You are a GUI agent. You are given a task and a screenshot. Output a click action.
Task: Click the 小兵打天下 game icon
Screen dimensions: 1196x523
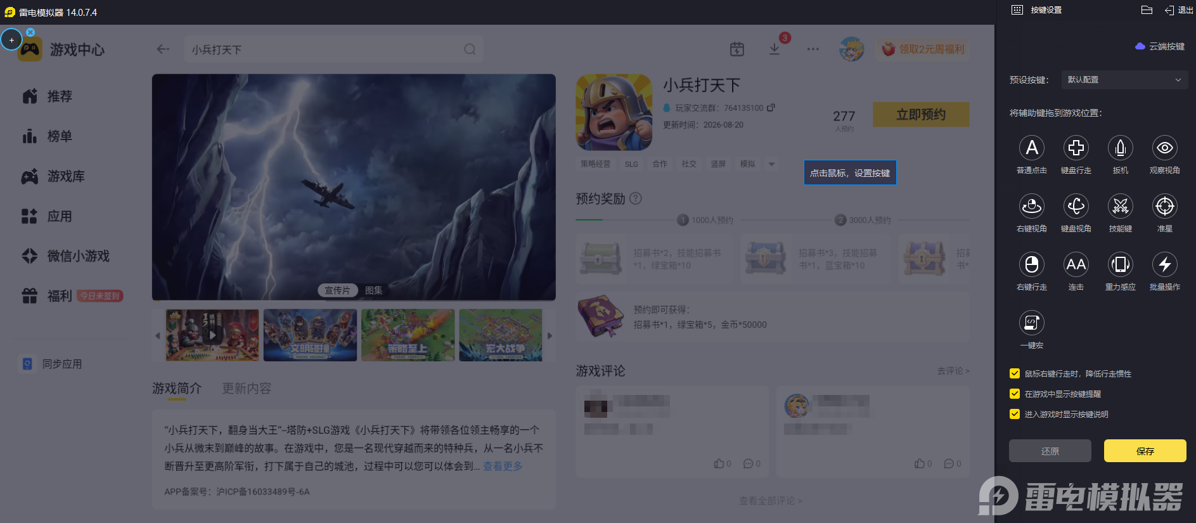(x=614, y=112)
